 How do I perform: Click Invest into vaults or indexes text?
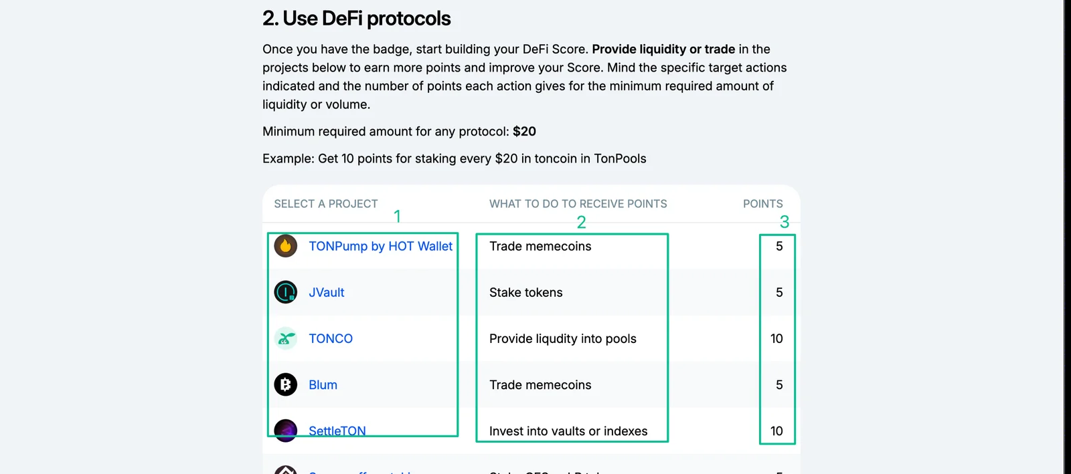pyautogui.click(x=568, y=431)
